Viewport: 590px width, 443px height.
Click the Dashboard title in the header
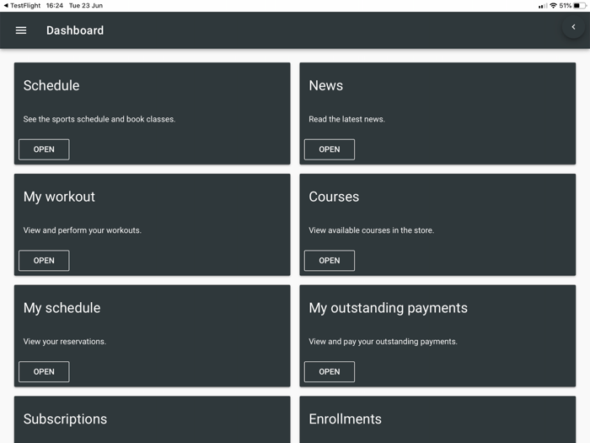pos(75,30)
